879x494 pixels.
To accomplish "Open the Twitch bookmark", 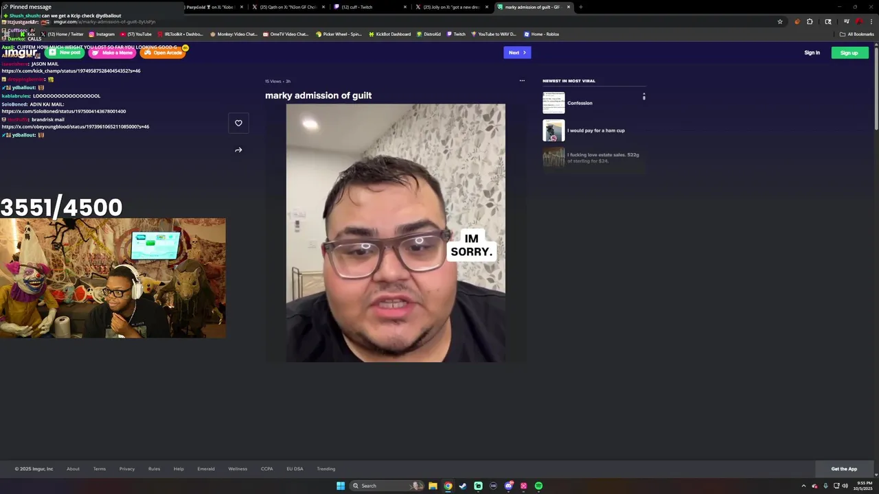I will [456, 34].
